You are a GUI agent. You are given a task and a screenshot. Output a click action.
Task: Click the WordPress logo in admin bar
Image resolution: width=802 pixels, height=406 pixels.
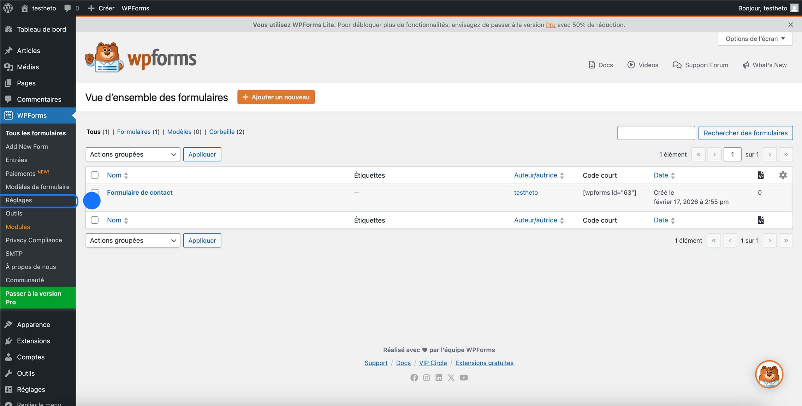[x=8, y=8]
